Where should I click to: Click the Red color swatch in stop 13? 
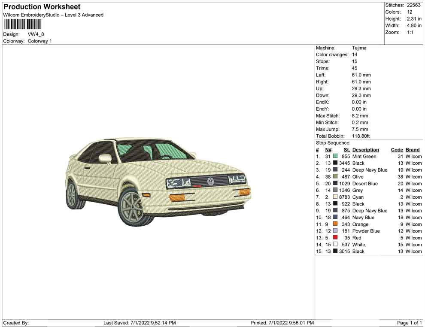[x=335, y=238]
